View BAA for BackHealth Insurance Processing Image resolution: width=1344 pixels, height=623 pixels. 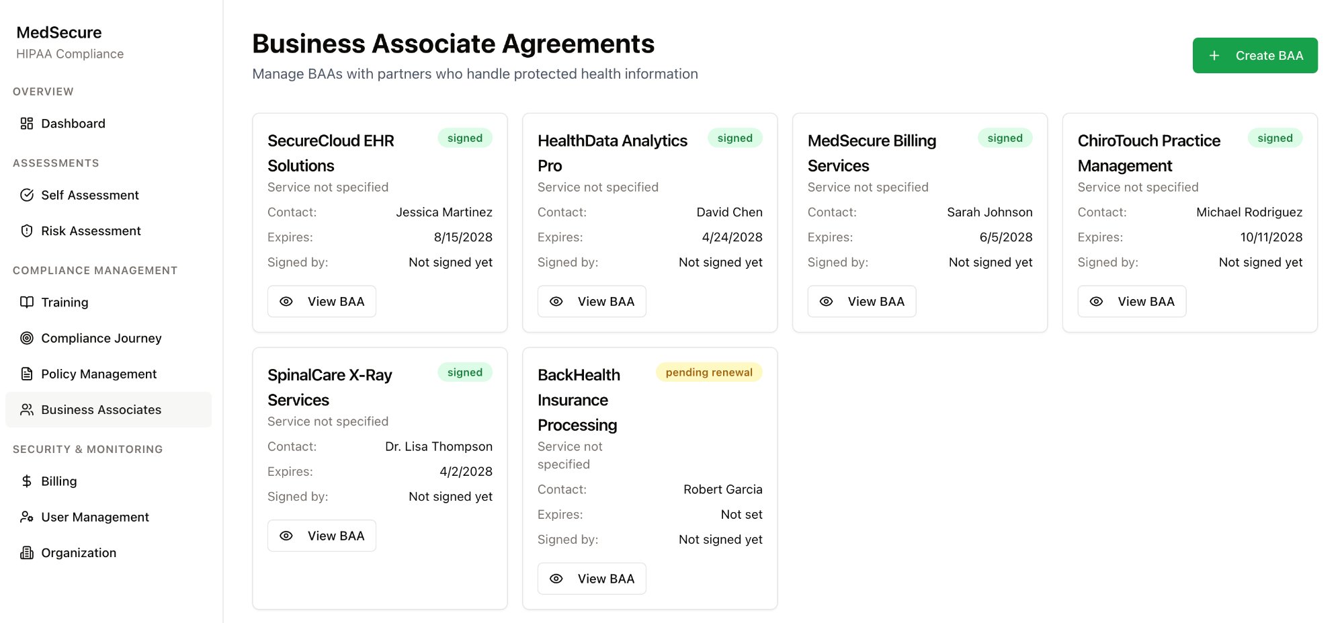[x=591, y=578]
